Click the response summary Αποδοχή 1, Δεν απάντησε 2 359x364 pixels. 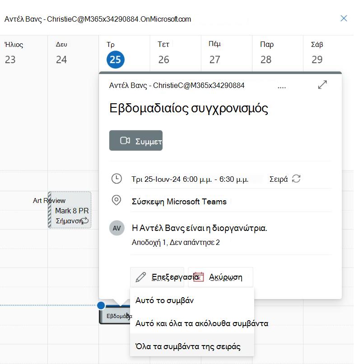[176, 242]
